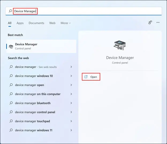Screen dimensions: 167x144
Task: Switch to the Web tab
Action: 52,23
